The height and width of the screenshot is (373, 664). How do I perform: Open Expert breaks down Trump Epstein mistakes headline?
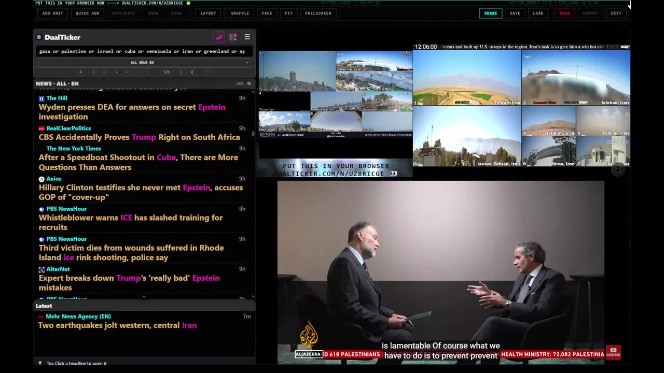129,283
